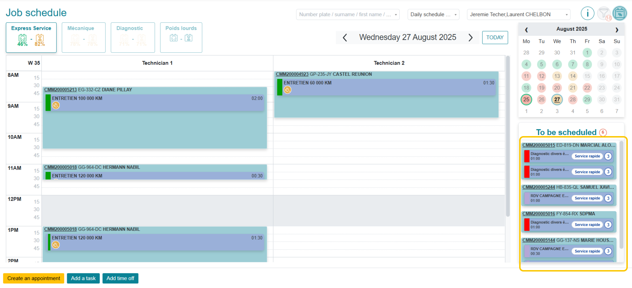632x288 pixels.
Task: Select August 19 in the mini calendar
Action: tap(541, 88)
